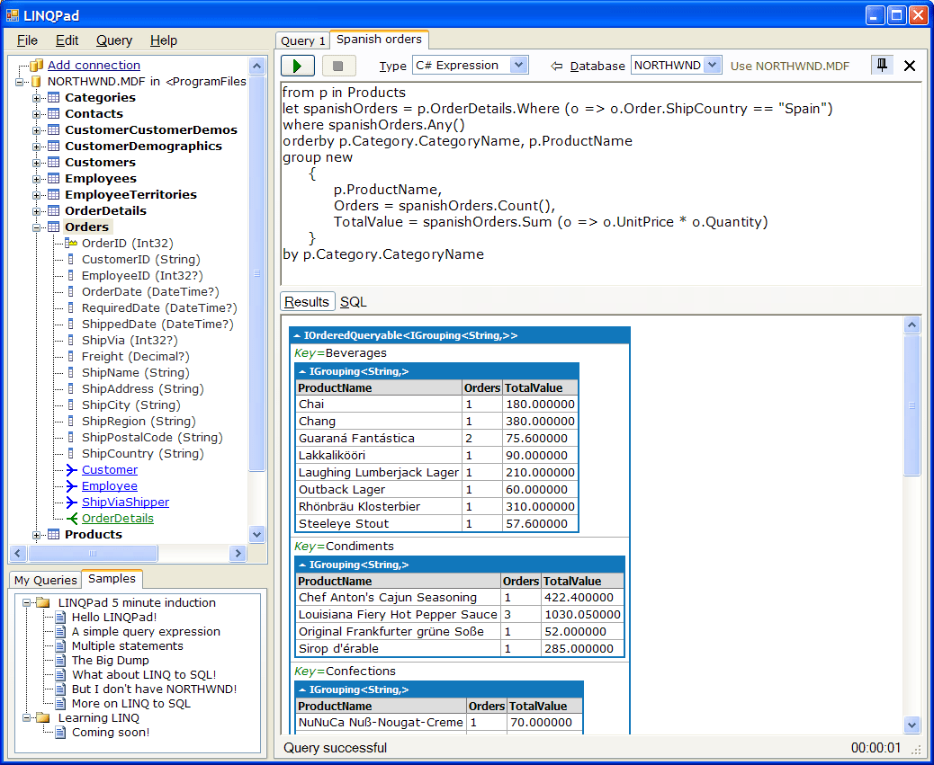Follow the Add connection link
Screen dimensions: 934x765
[x=94, y=65]
